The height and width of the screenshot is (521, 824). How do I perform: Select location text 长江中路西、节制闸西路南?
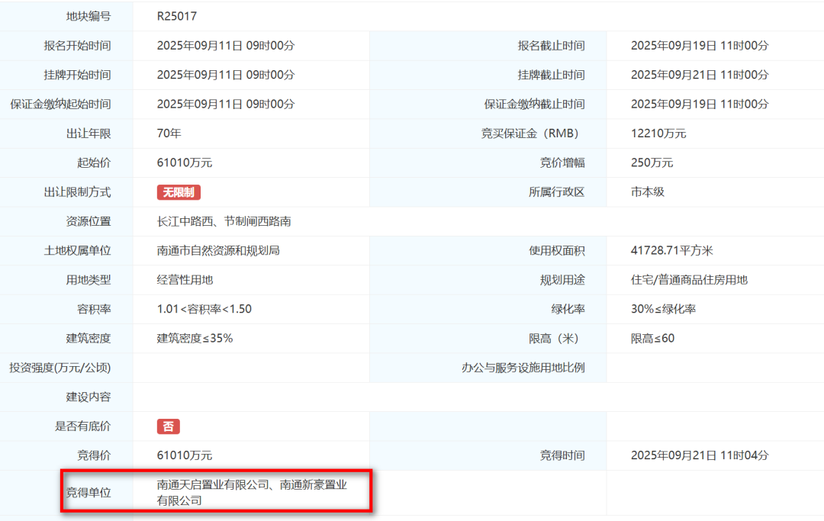[x=224, y=222]
